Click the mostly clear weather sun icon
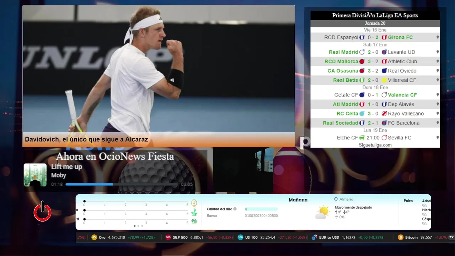This screenshot has width=455, height=256. (x=322, y=212)
